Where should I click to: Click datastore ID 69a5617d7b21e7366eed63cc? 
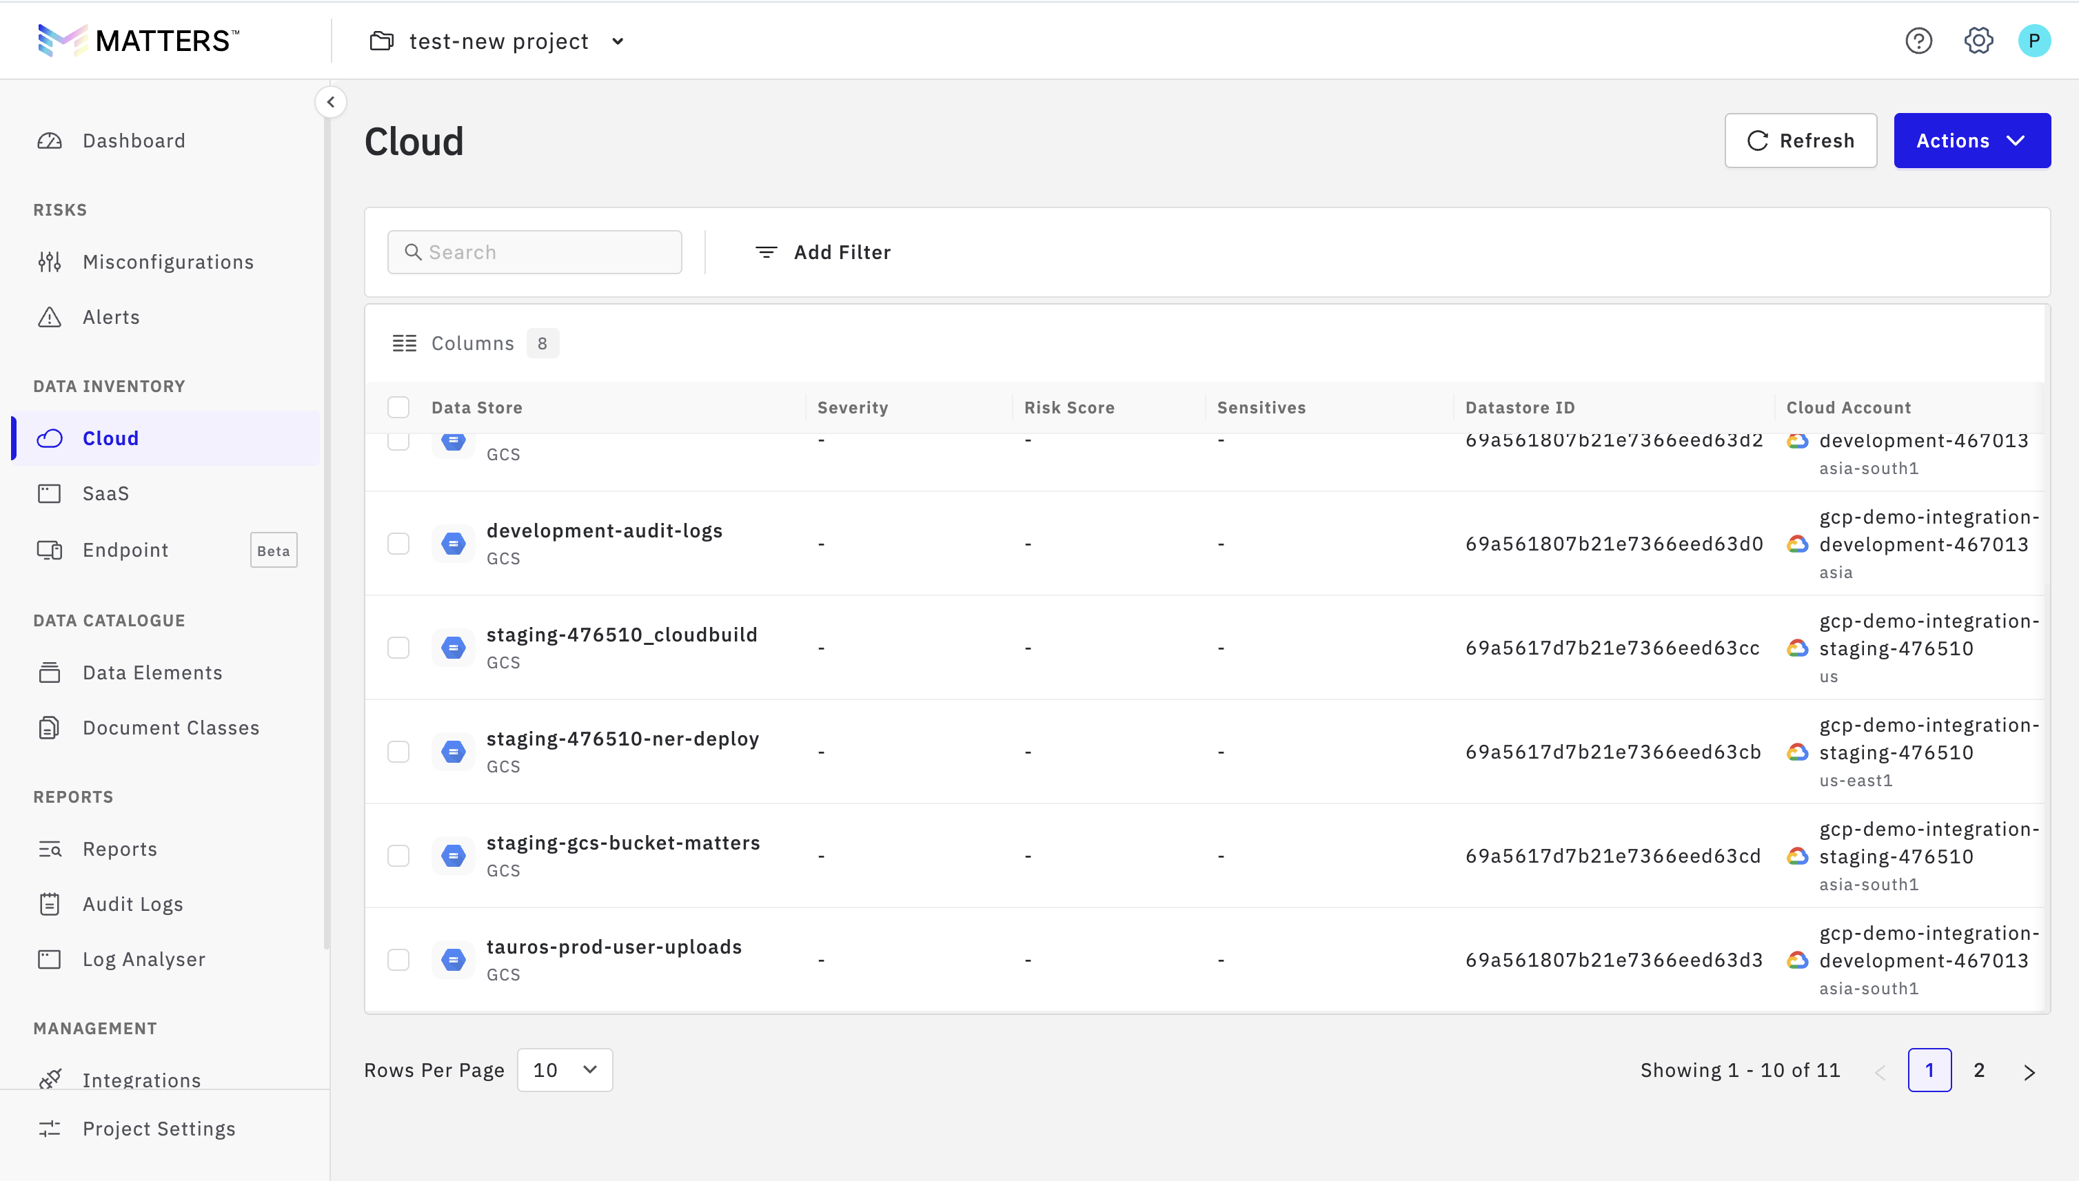pos(1612,647)
